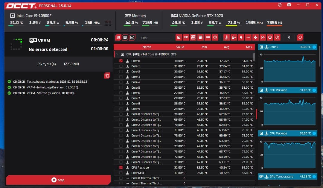Take a screenshot with the camera icon
323x188 pixels.
289,5
